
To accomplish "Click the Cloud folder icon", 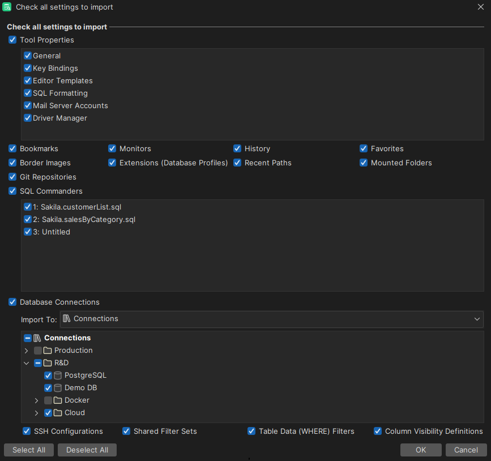I will (57, 412).
